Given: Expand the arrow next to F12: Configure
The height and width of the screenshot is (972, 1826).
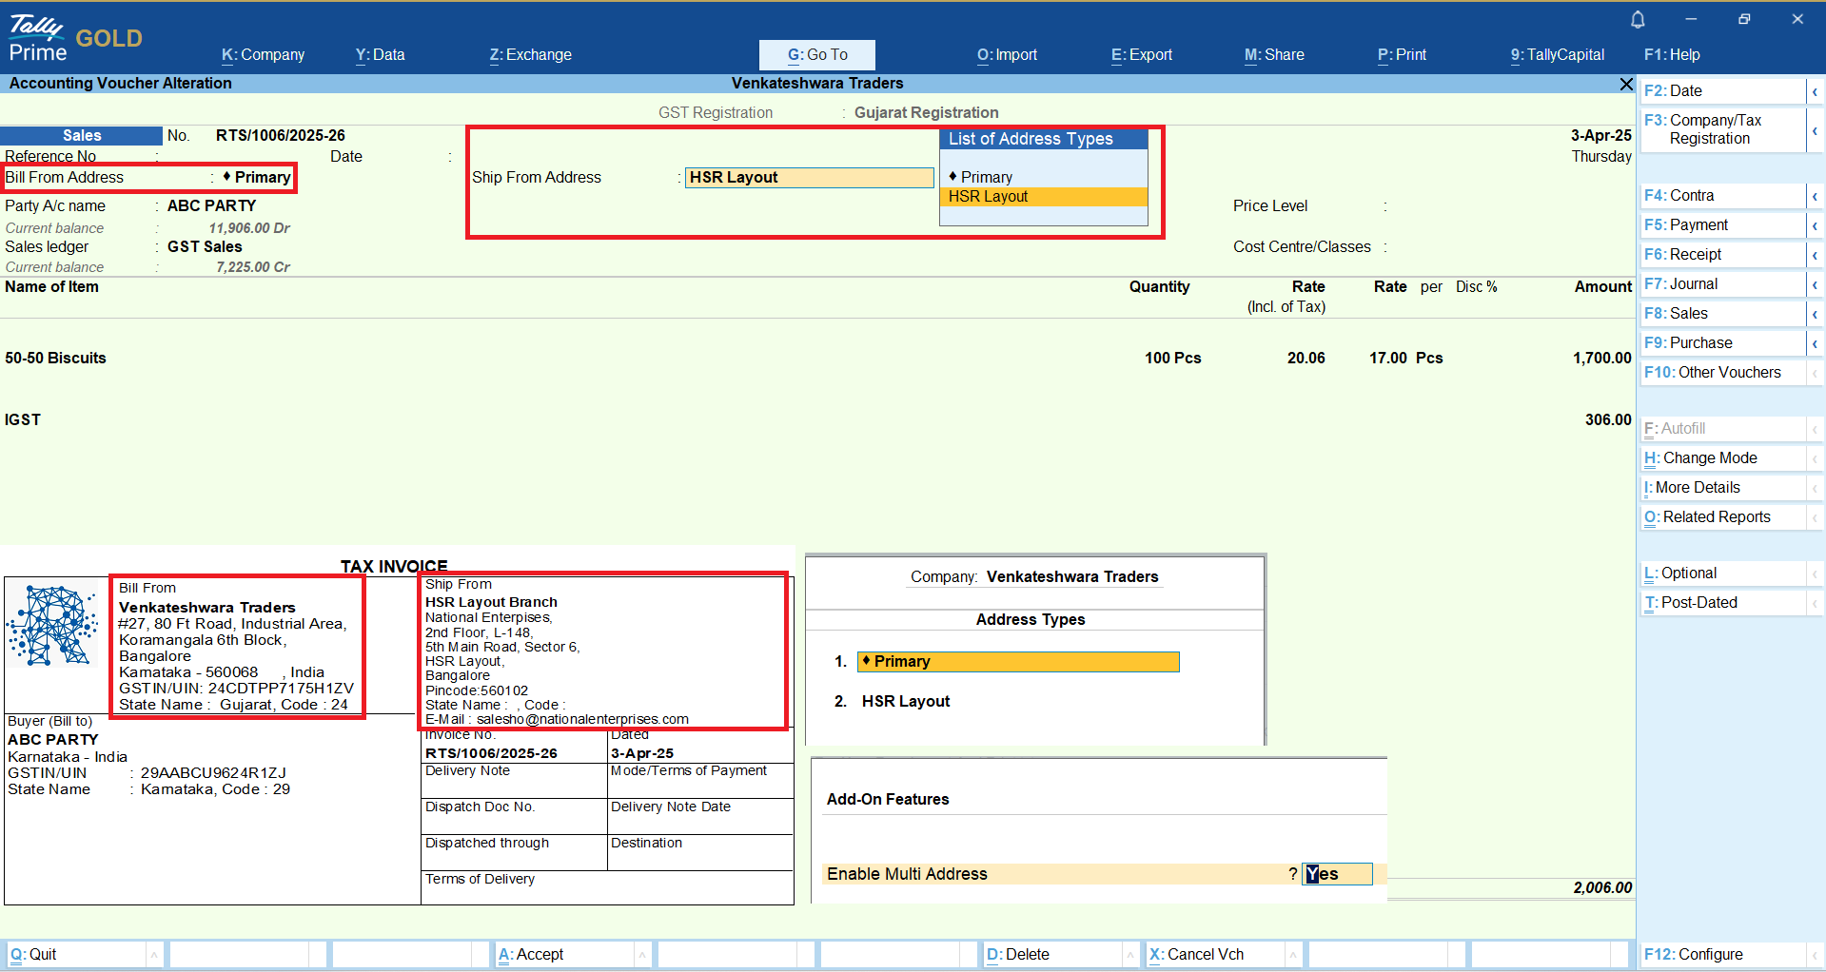Looking at the screenshot, I should (x=1815, y=955).
